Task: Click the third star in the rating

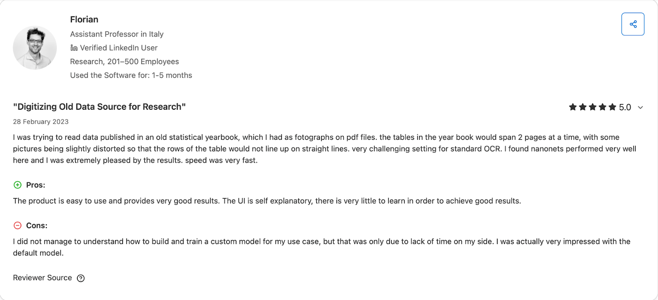Action: coord(593,107)
